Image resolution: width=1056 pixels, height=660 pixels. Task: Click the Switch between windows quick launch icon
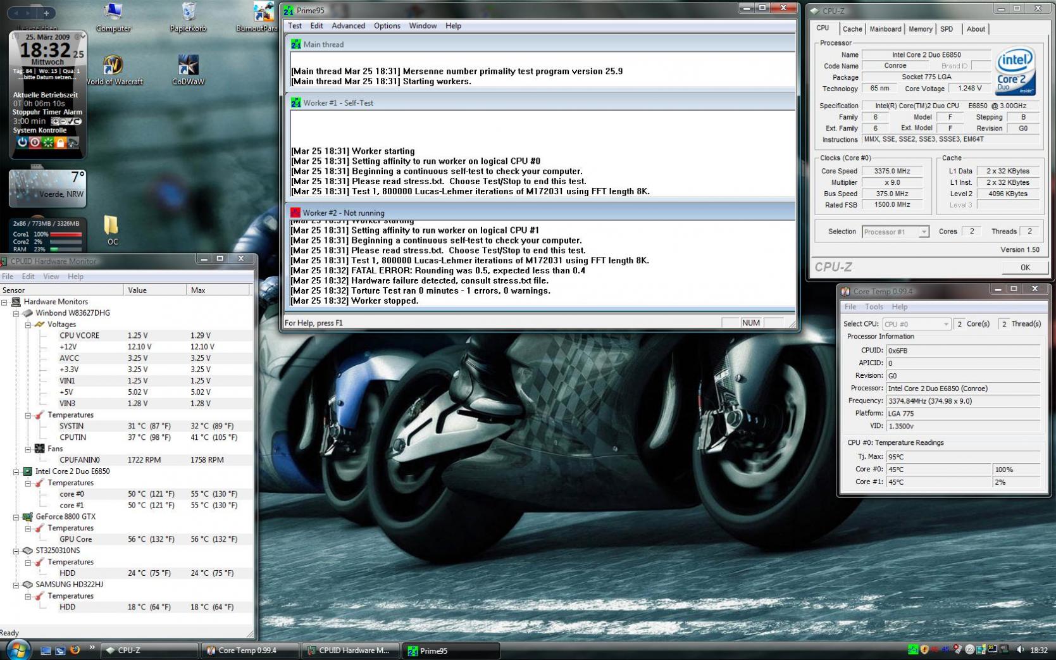pos(60,650)
